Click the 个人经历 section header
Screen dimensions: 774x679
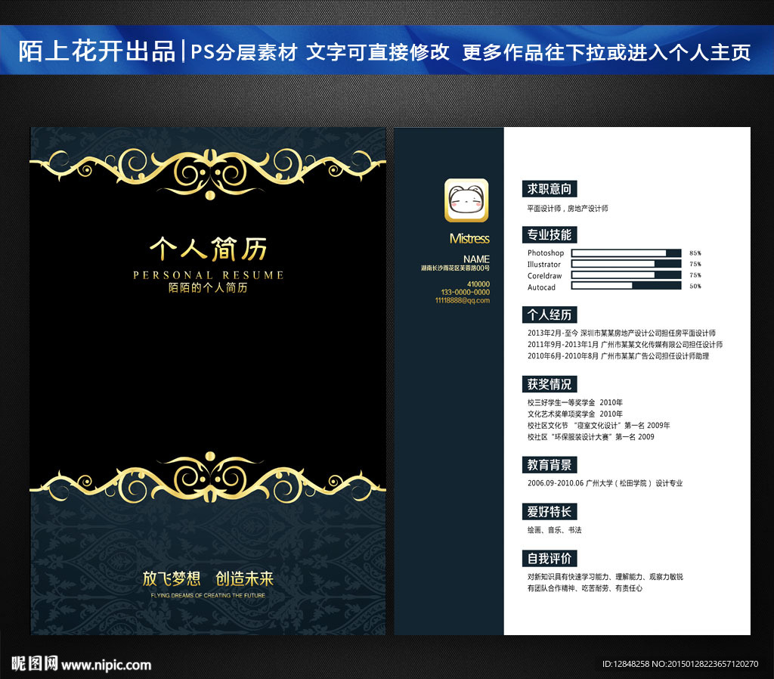point(550,315)
